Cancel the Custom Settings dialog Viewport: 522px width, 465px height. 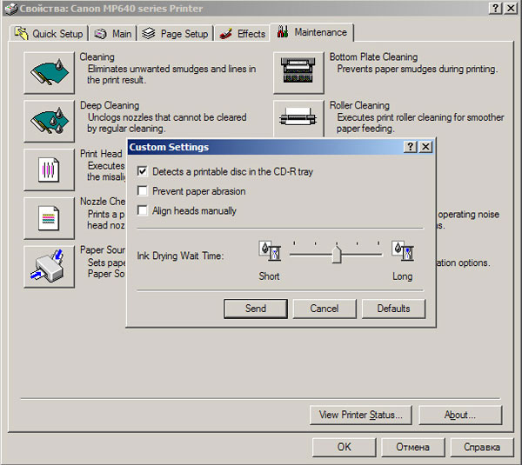(x=325, y=309)
